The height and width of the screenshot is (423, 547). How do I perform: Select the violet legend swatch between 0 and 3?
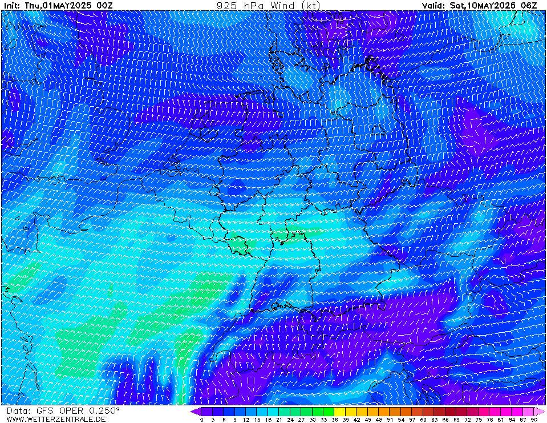[x=207, y=412]
